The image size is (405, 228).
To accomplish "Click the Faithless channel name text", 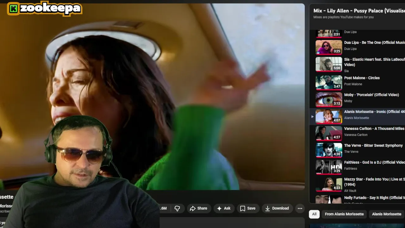I will pyautogui.click(x=351, y=168).
